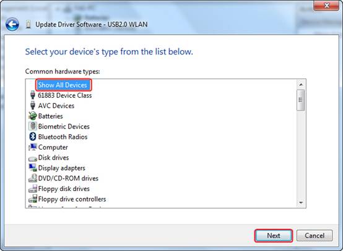Click the DVD/CD-ROM drives icon
343x251 pixels.
point(33,178)
